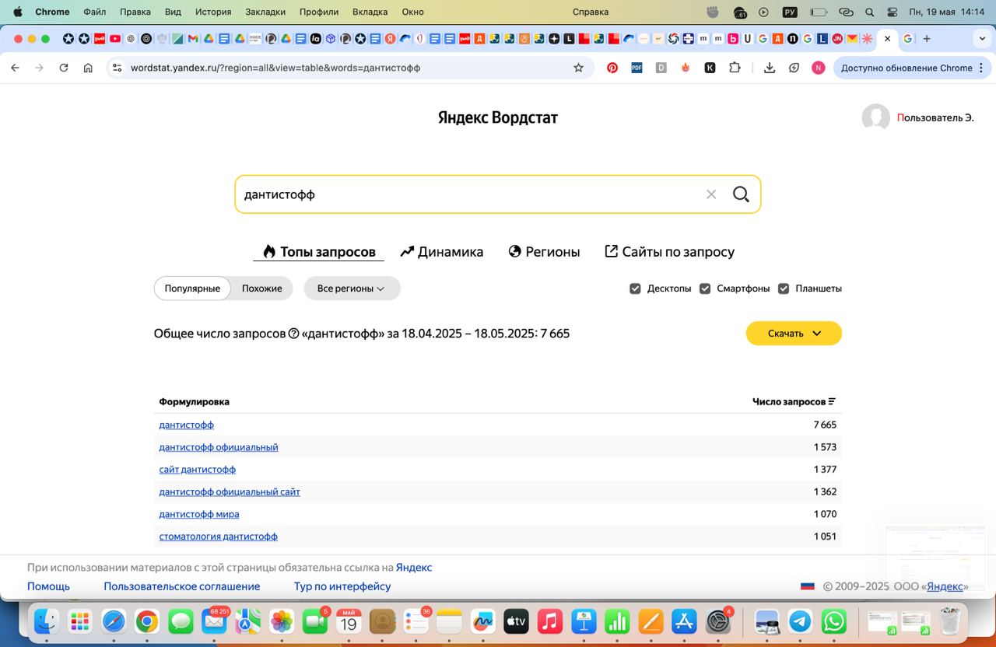Image resolution: width=996 pixels, height=647 pixels.
Task: Open the Помощь footer link
Action: (x=48, y=586)
